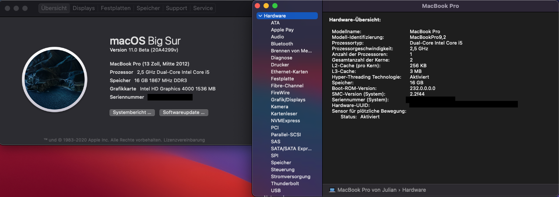Switch to the Displays tab
This screenshot has height=197, width=559.
84,8
